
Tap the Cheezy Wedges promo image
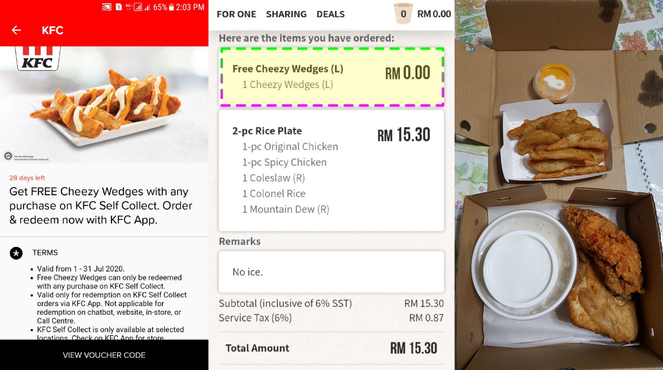(104, 105)
